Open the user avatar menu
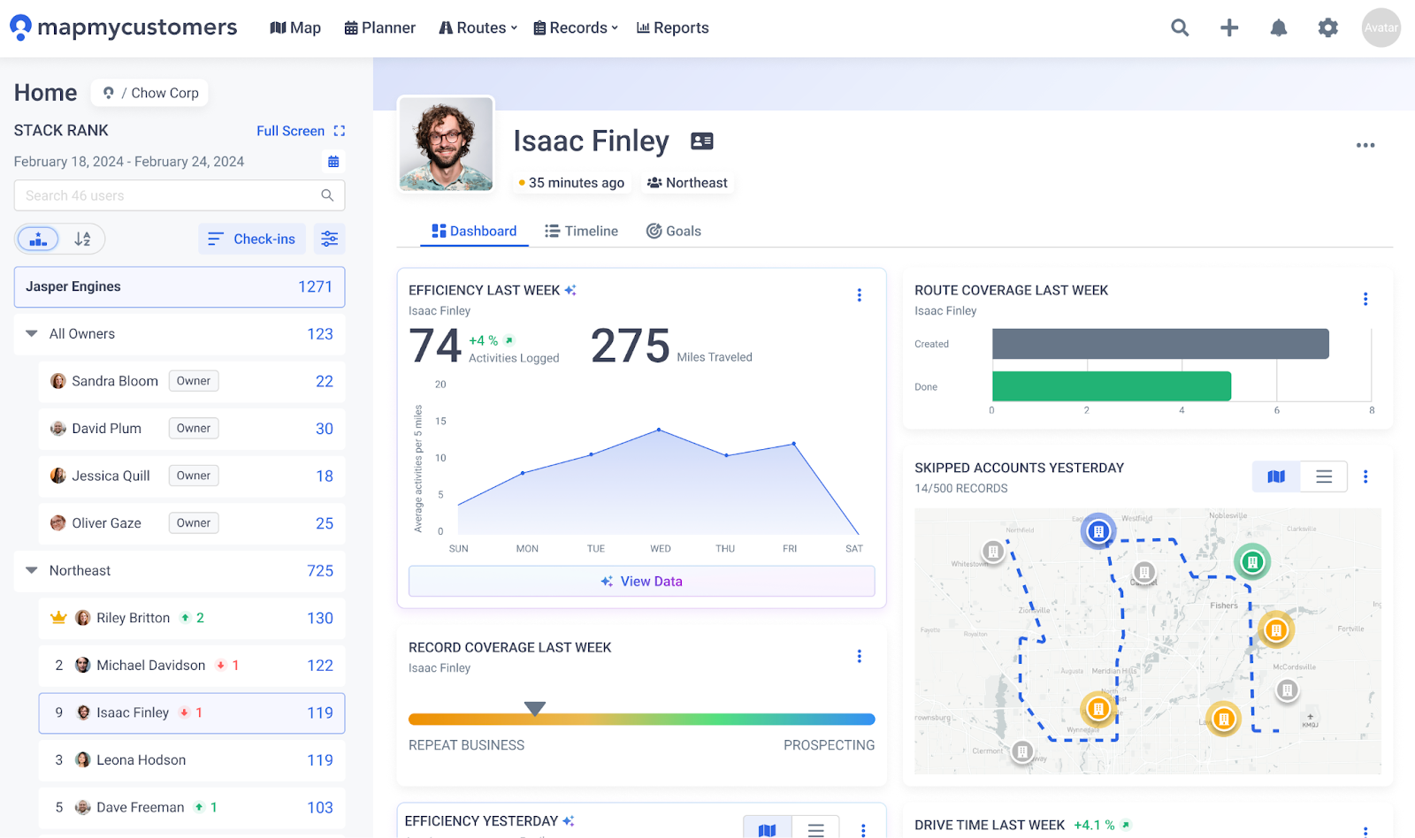The height and width of the screenshot is (838, 1415). click(x=1381, y=27)
